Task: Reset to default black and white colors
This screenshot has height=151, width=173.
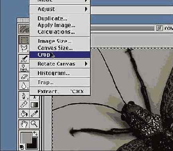Action: (x=22, y=147)
